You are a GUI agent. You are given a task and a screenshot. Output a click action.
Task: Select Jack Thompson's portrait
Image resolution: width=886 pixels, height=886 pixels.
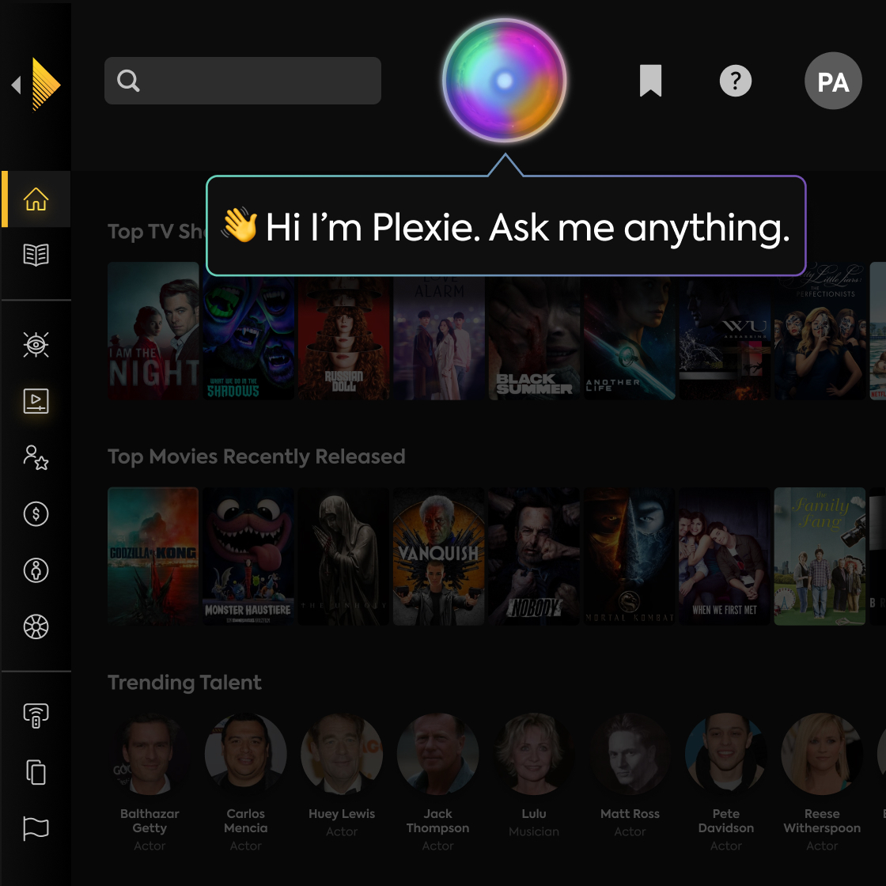[x=438, y=754]
